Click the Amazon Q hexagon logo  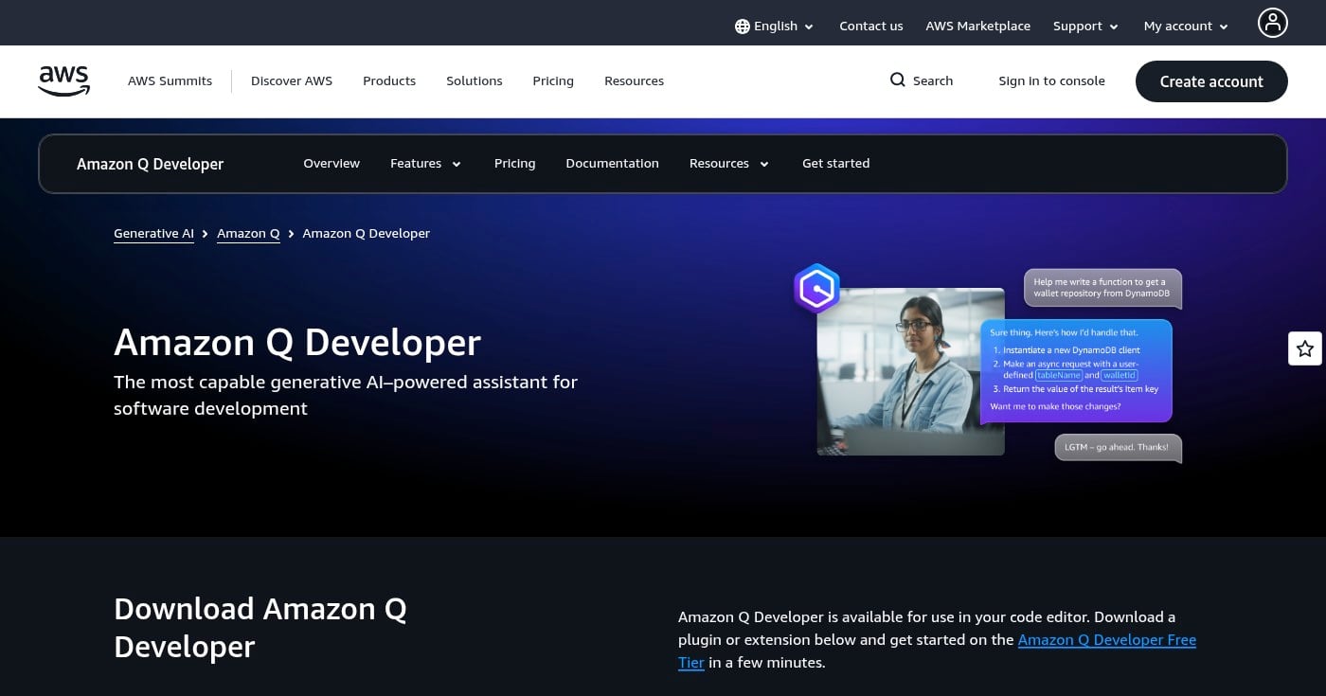(816, 288)
